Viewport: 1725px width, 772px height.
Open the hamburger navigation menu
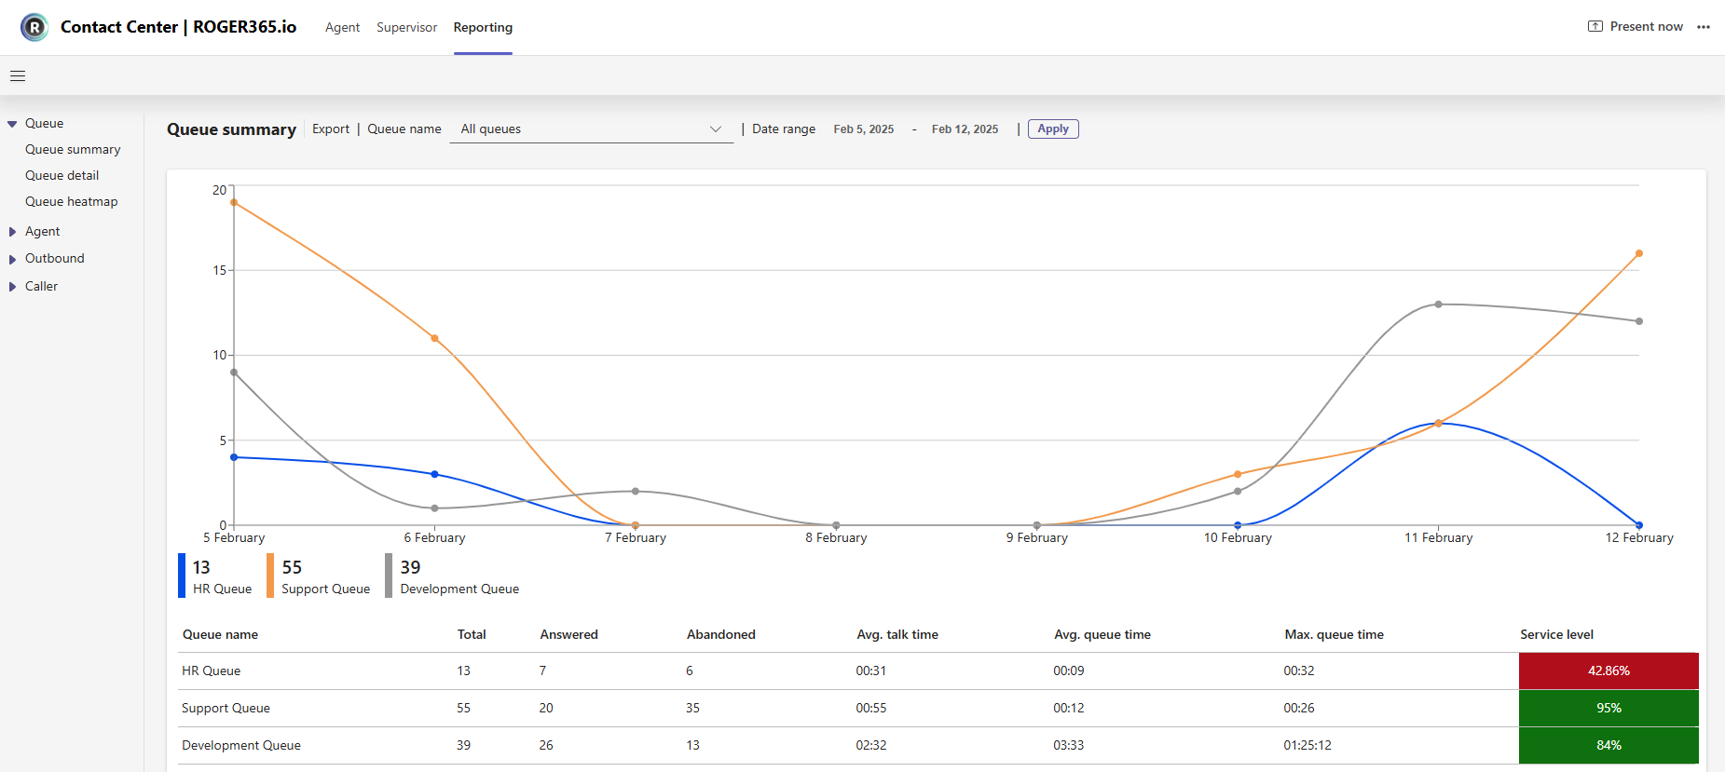(18, 76)
